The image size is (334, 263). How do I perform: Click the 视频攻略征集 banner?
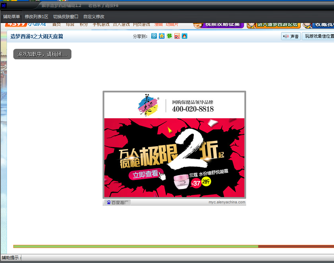point(218,25)
